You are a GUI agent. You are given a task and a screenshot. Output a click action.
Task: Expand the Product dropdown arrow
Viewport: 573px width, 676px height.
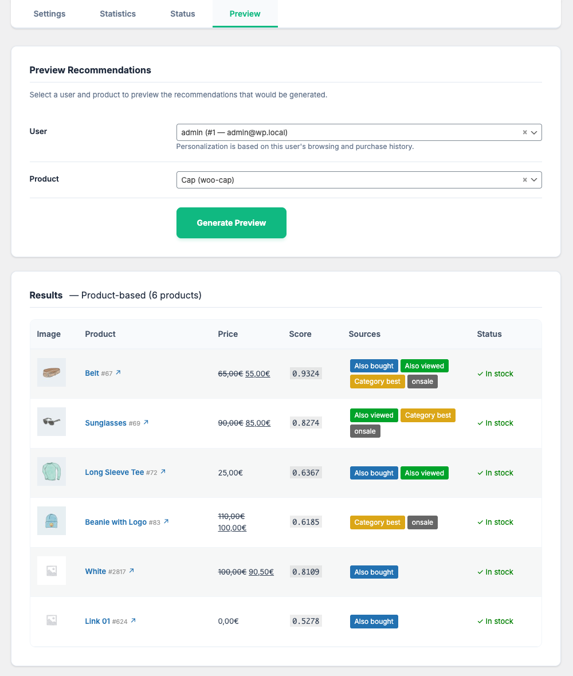[x=534, y=180]
